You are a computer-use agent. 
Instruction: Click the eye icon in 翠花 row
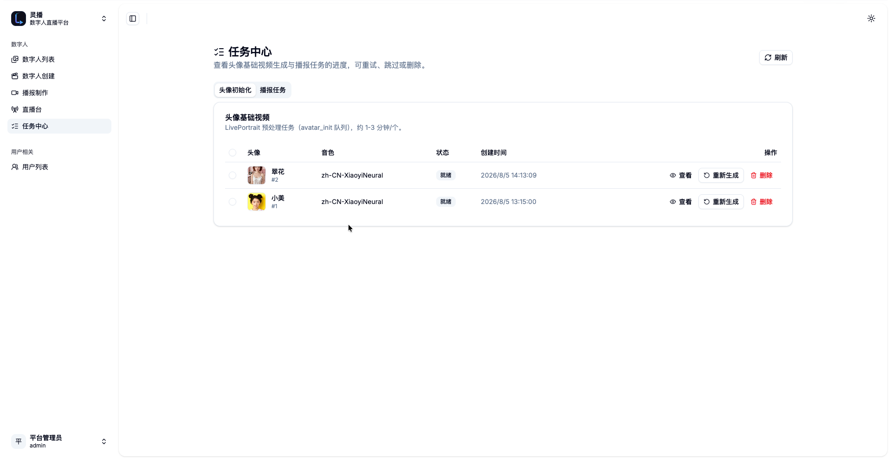(673, 175)
